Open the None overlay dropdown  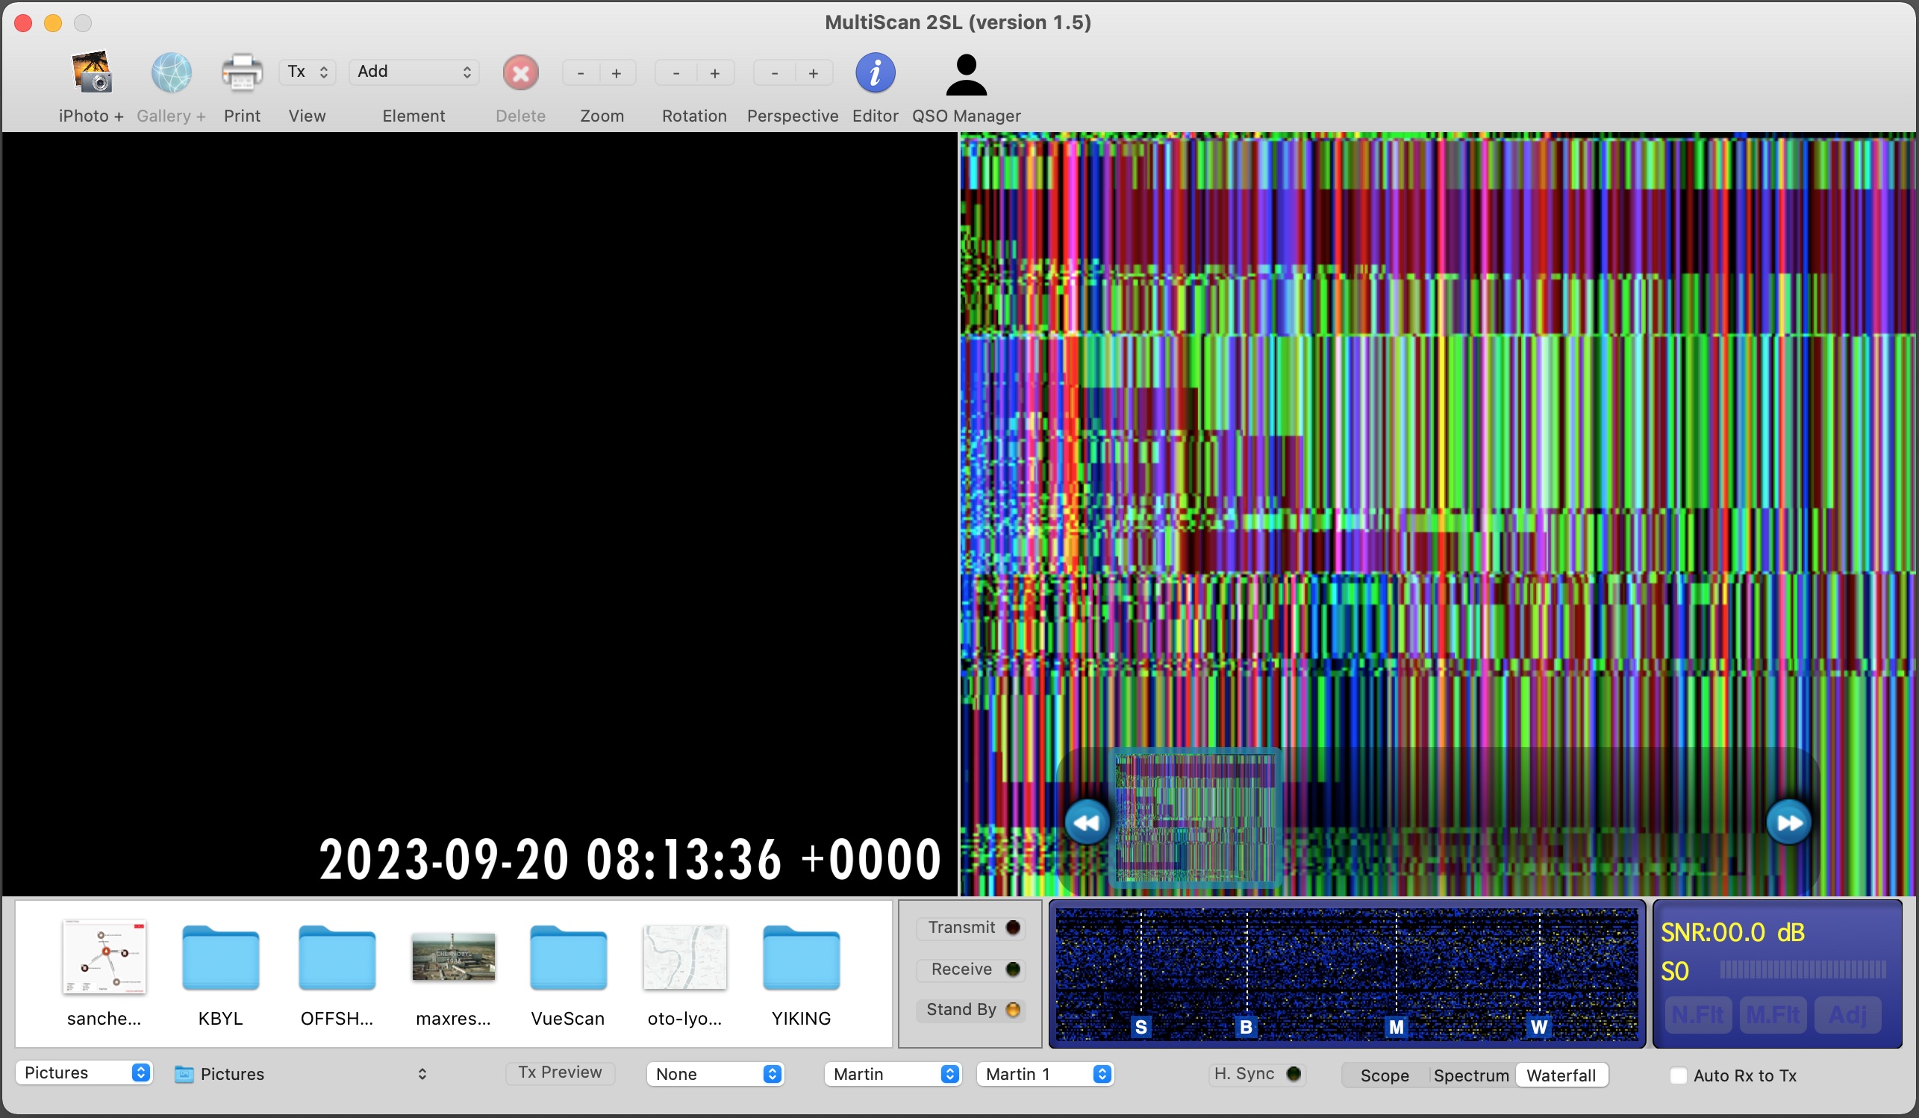(714, 1074)
